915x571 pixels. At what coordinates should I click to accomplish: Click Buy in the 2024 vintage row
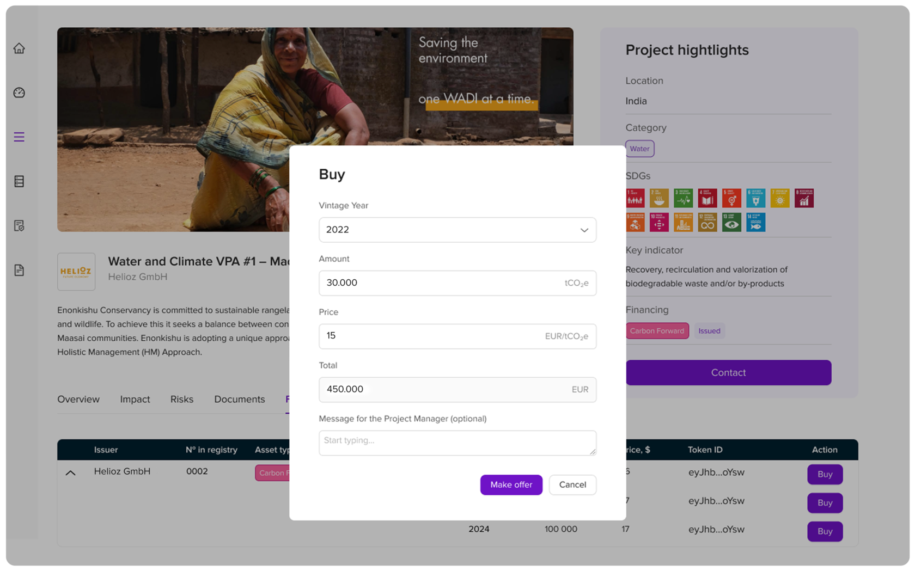(825, 531)
